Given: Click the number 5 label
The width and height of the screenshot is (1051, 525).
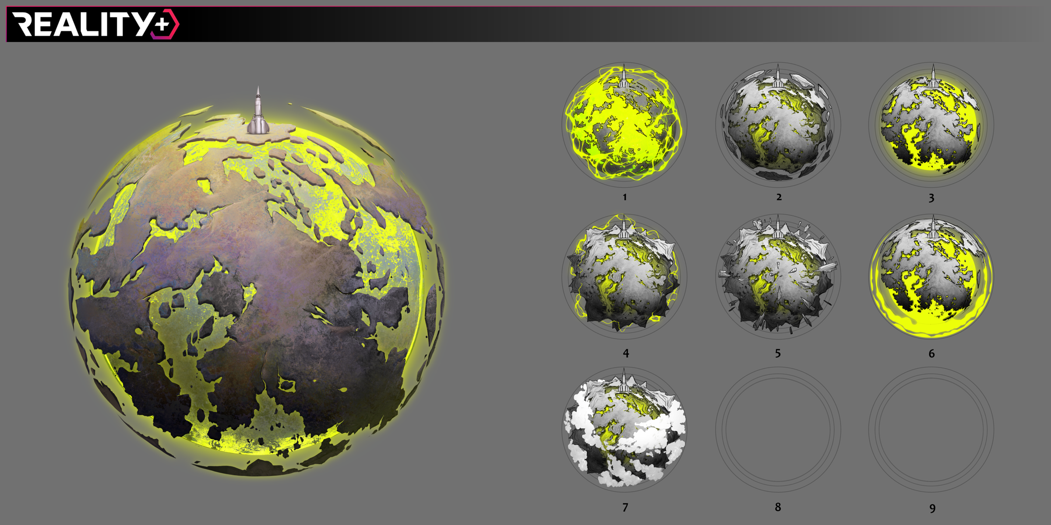Looking at the screenshot, I should pos(778,353).
